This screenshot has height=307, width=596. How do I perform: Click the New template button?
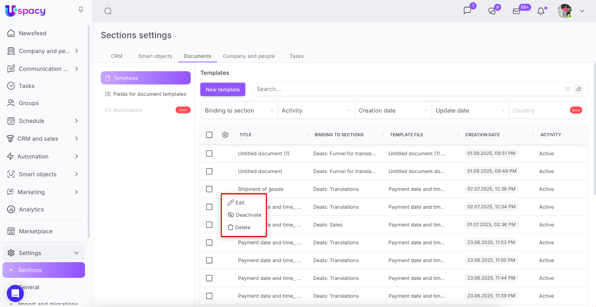(223, 89)
